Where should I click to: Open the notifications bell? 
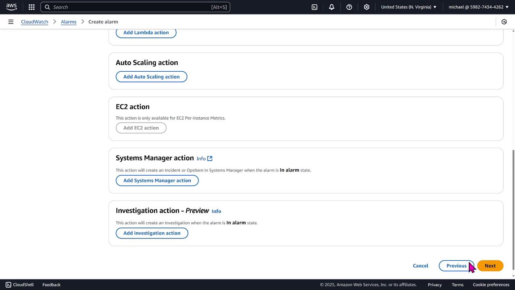click(332, 7)
